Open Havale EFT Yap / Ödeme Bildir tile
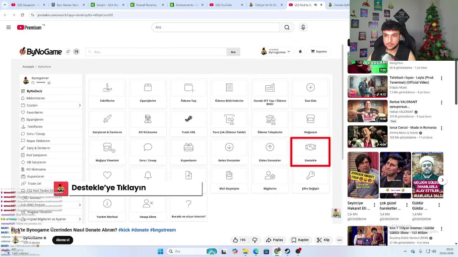 click(x=270, y=93)
